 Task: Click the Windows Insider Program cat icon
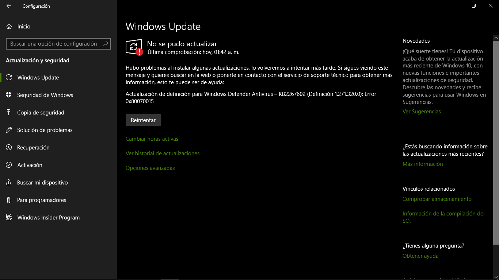(x=9, y=218)
